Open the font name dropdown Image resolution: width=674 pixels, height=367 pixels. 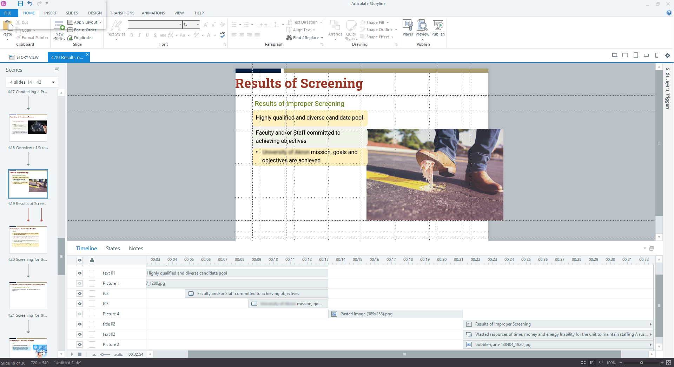click(180, 25)
